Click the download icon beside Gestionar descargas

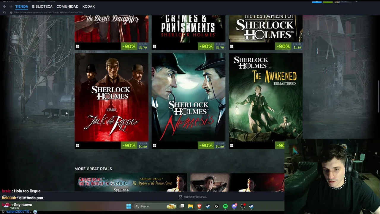(180, 197)
